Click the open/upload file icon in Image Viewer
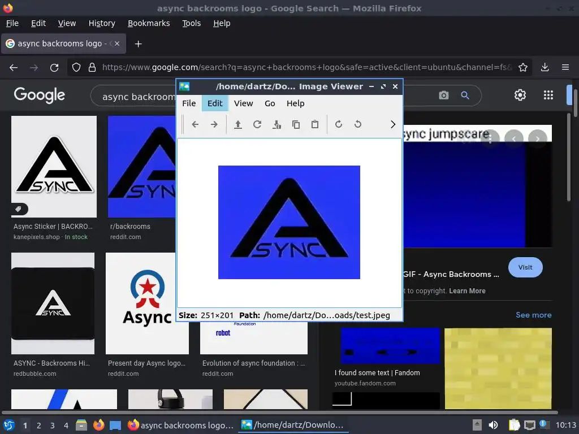The image size is (579, 434). [238, 124]
